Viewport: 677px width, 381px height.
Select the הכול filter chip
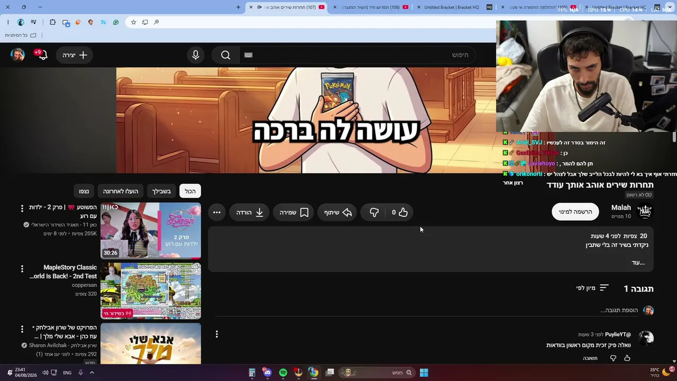pos(190,191)
